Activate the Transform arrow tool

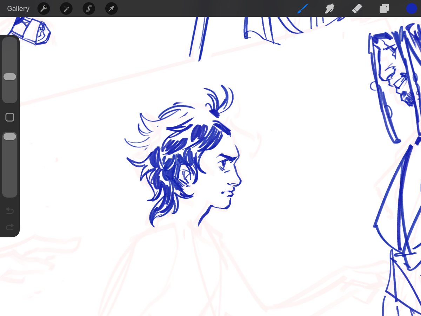click(x=111, y=8)
